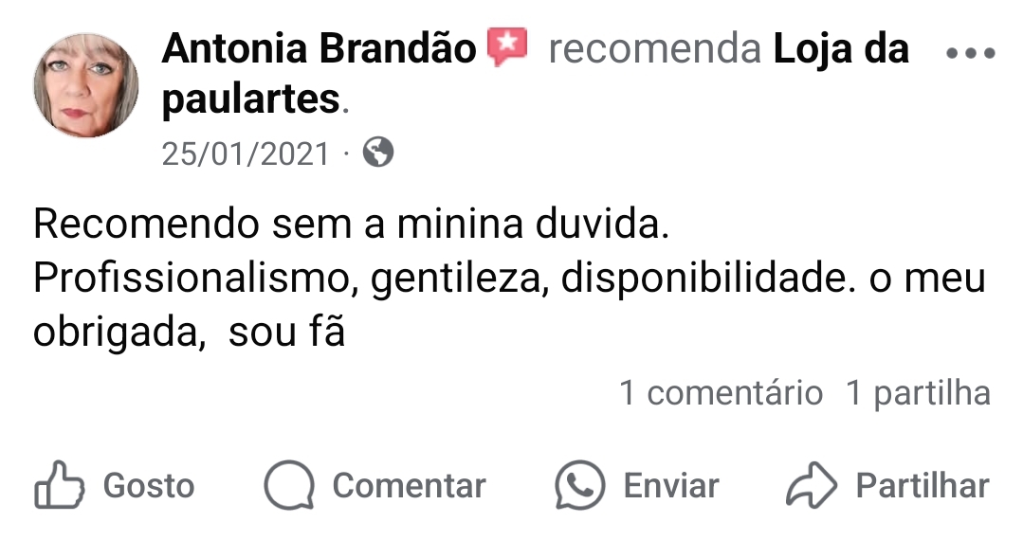Image resolution: width=1023 pixels, height=540 pixels.
Task: View the 1 partilha count
Action: point(917,392)
